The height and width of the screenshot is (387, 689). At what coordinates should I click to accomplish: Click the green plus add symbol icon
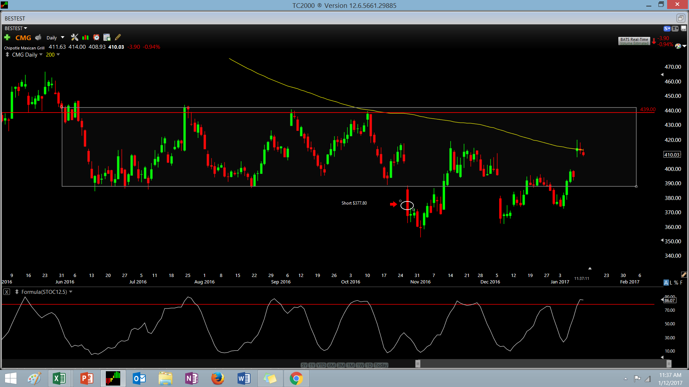pos(7,38)
